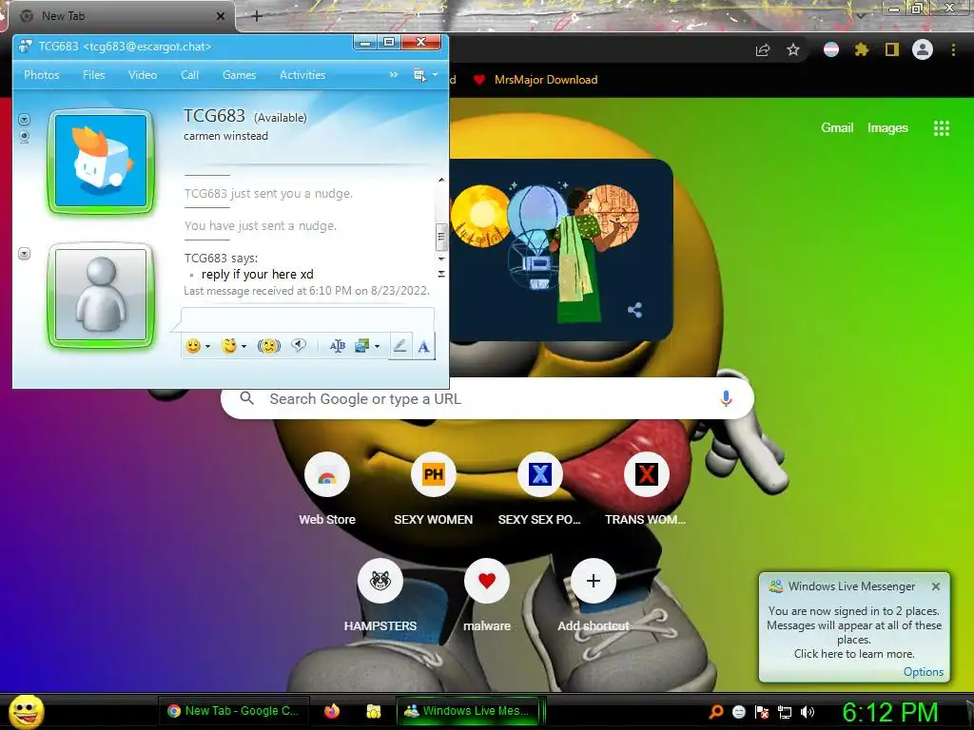Click the Google search box
Screen dimensions: 974x730
(488, 398)
